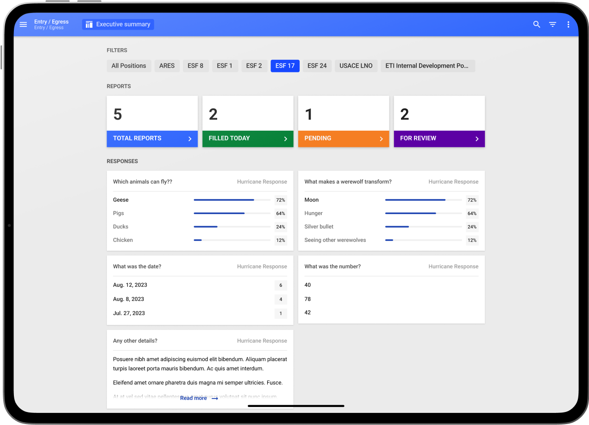The height and width of the screenshot is (425, 589).
Task: Switch to the ESF 24 filter
Action: click(x=317, y=66)
